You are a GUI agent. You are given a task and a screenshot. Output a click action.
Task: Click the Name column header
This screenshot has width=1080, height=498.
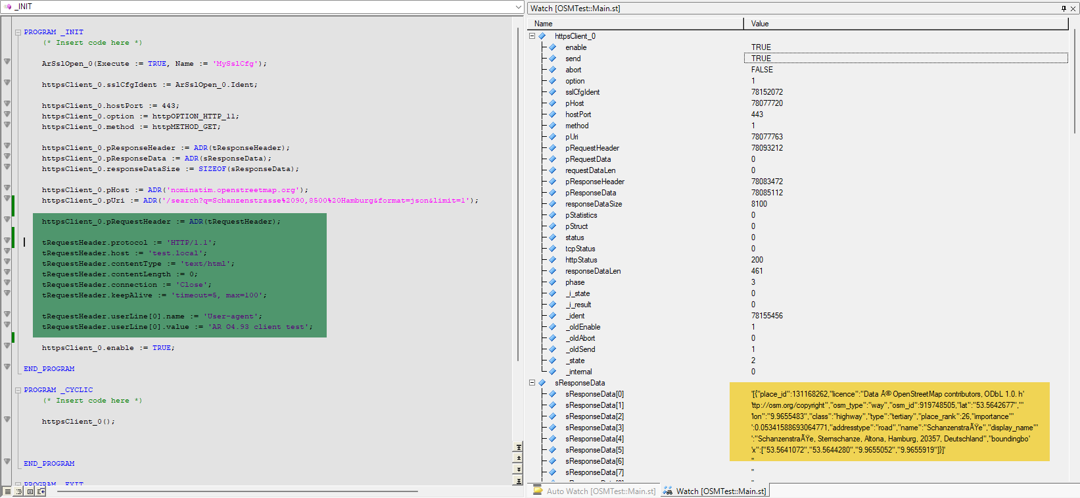[x=636, y=24]
